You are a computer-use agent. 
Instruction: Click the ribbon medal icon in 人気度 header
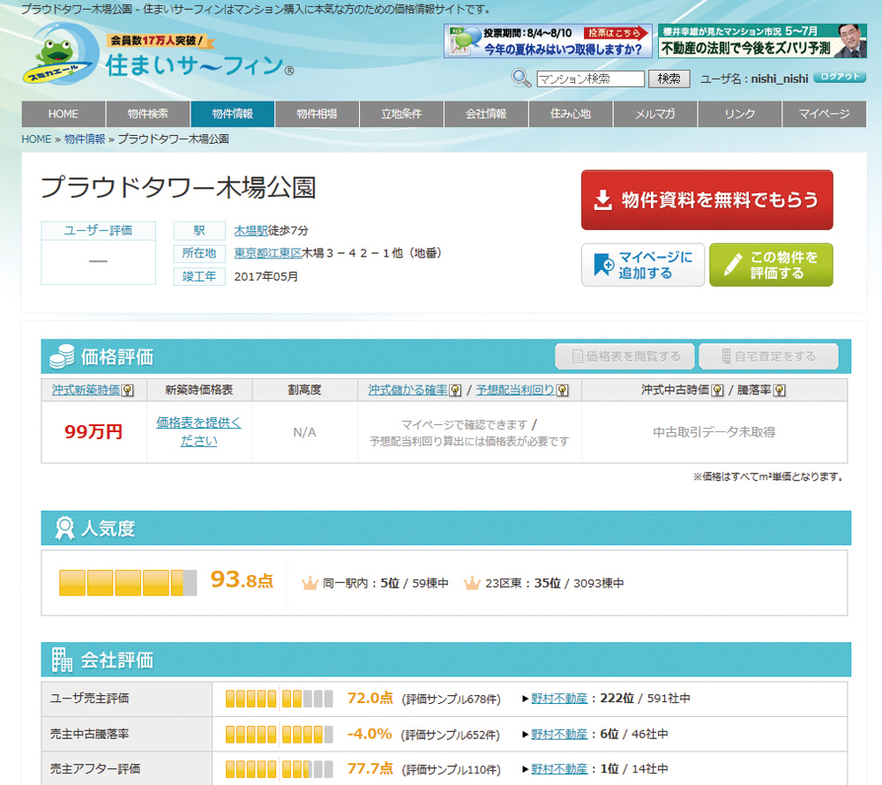point(64,528)
